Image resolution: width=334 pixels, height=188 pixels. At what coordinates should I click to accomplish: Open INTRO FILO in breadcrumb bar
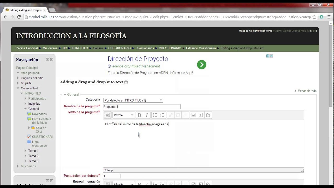[x=80, y=48]
